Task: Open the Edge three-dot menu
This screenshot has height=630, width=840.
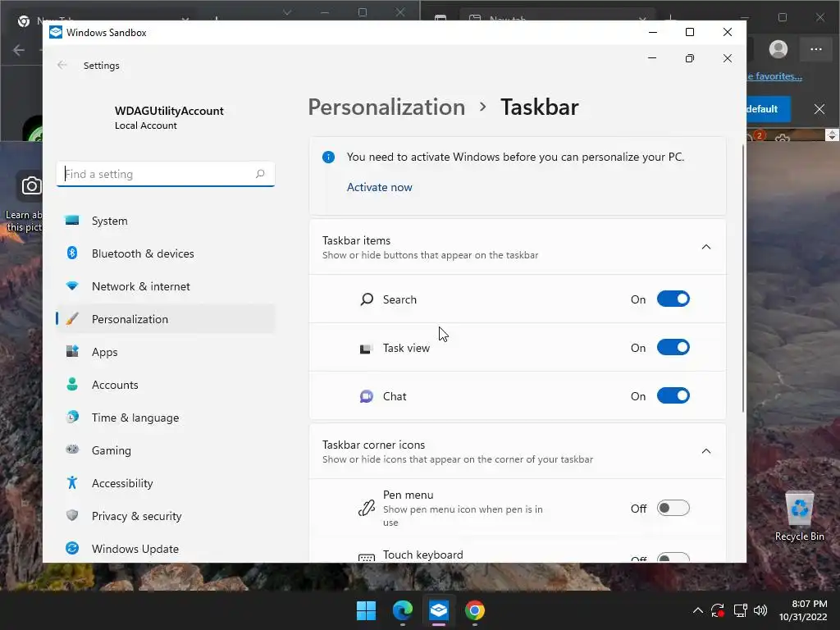Action: [x=816, y=49]
